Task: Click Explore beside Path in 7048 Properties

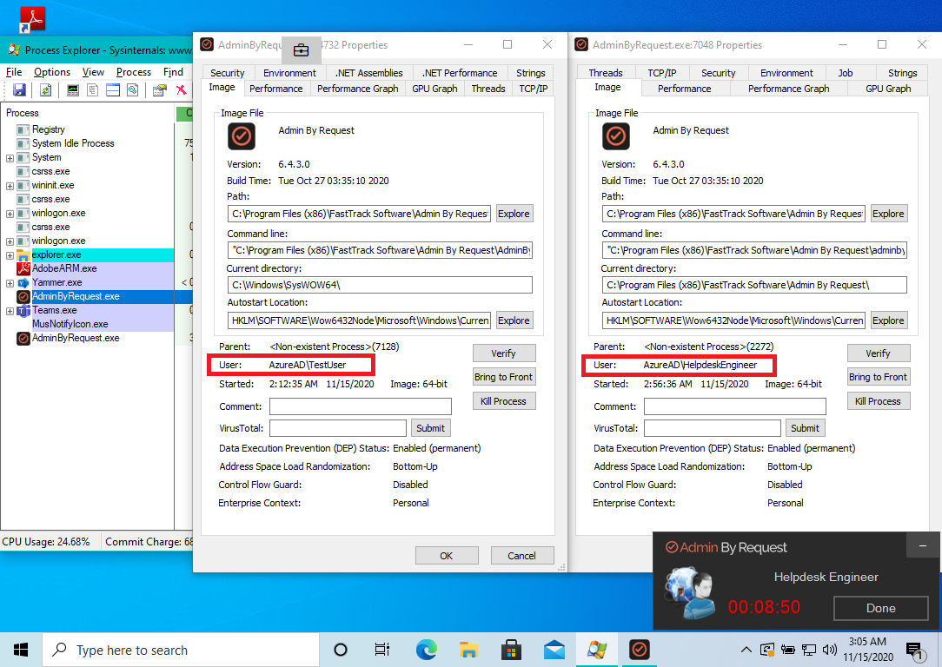Action: (888, 214)
